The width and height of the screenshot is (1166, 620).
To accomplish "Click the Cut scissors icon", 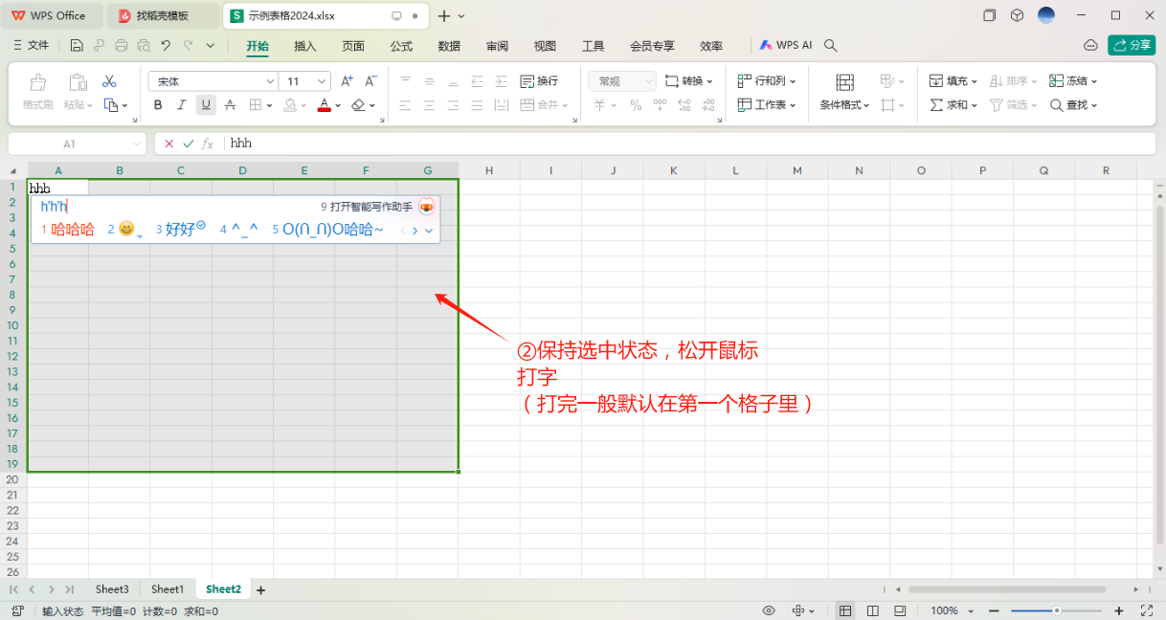I will click(109, 81).
